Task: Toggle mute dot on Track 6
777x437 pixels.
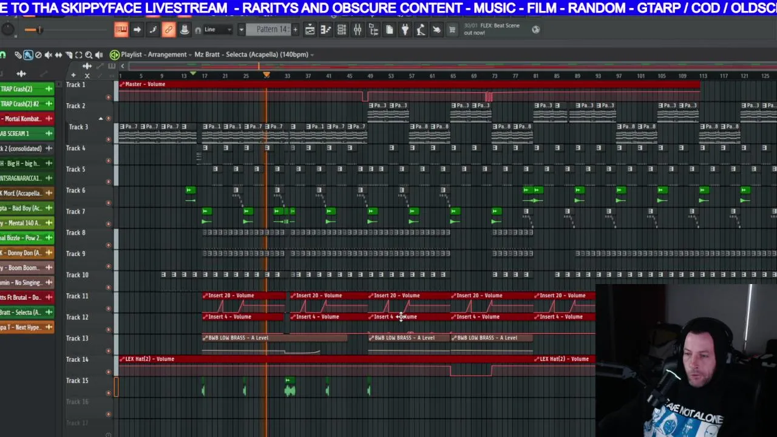Action: click(x=109, y=203)
